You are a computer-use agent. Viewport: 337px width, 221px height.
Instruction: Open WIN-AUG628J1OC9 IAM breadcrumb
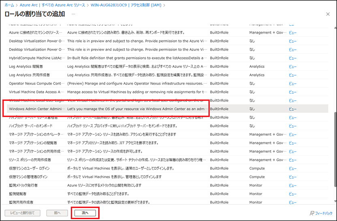[x=126, y=5]
